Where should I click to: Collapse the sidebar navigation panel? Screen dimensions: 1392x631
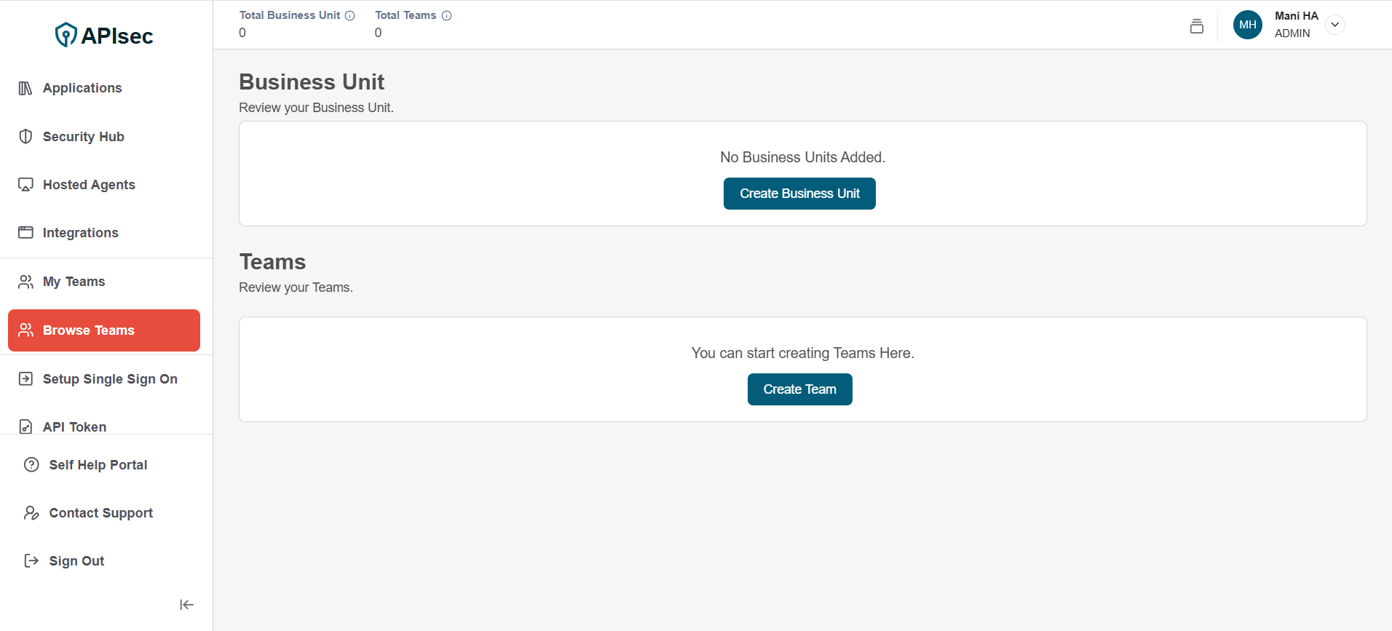tap(186, 605)
